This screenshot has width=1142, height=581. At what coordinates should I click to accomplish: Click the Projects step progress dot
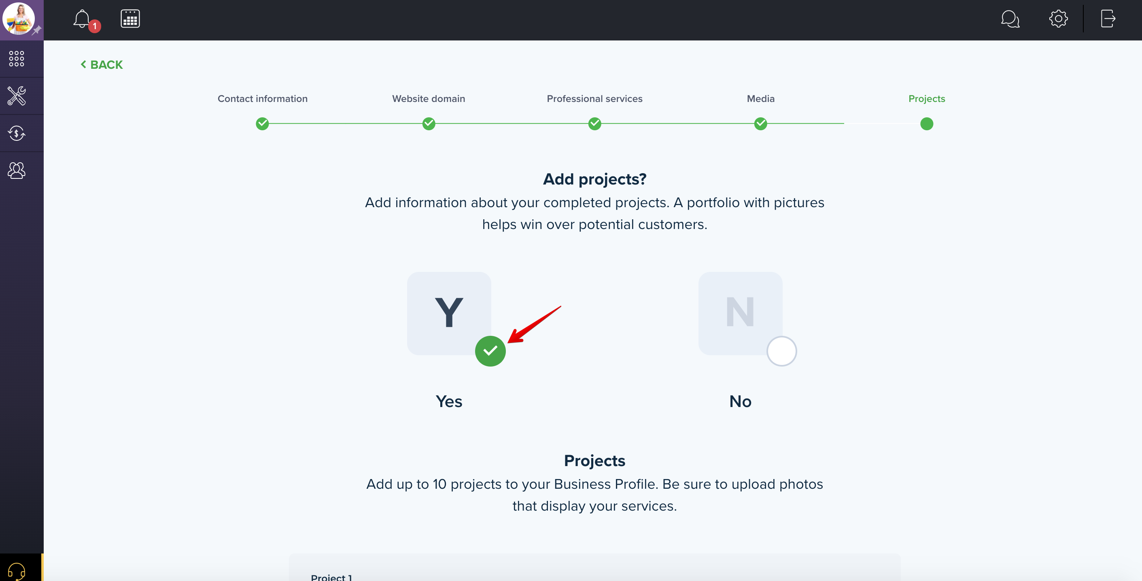pos(927,124)
